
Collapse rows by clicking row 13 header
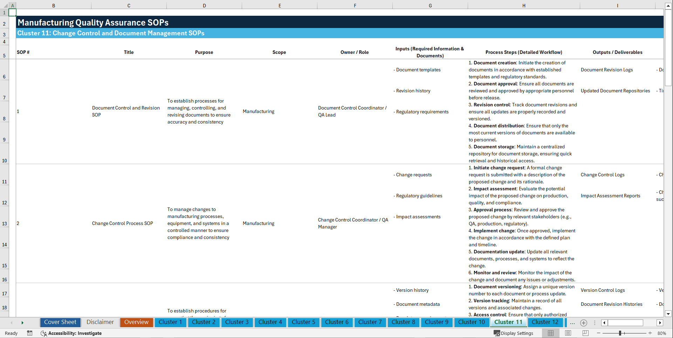pyautogui.click(x=5, y=223)
